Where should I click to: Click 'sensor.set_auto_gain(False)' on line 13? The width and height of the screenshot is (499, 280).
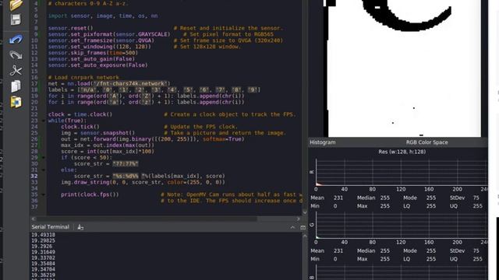[x=92, y=59]
